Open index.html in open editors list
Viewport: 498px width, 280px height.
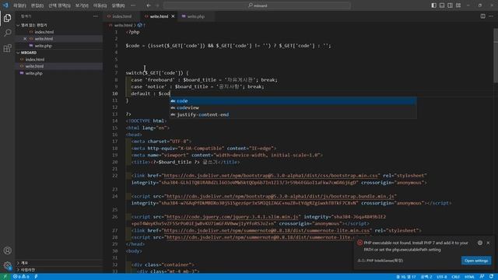coord(44,32)
